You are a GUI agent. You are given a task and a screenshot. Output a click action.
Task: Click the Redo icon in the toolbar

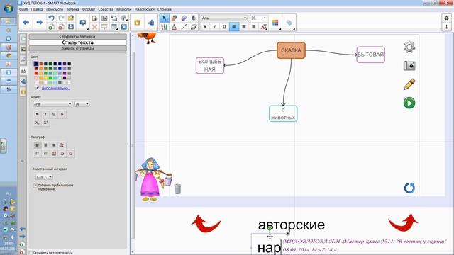[x=61, y=18]
